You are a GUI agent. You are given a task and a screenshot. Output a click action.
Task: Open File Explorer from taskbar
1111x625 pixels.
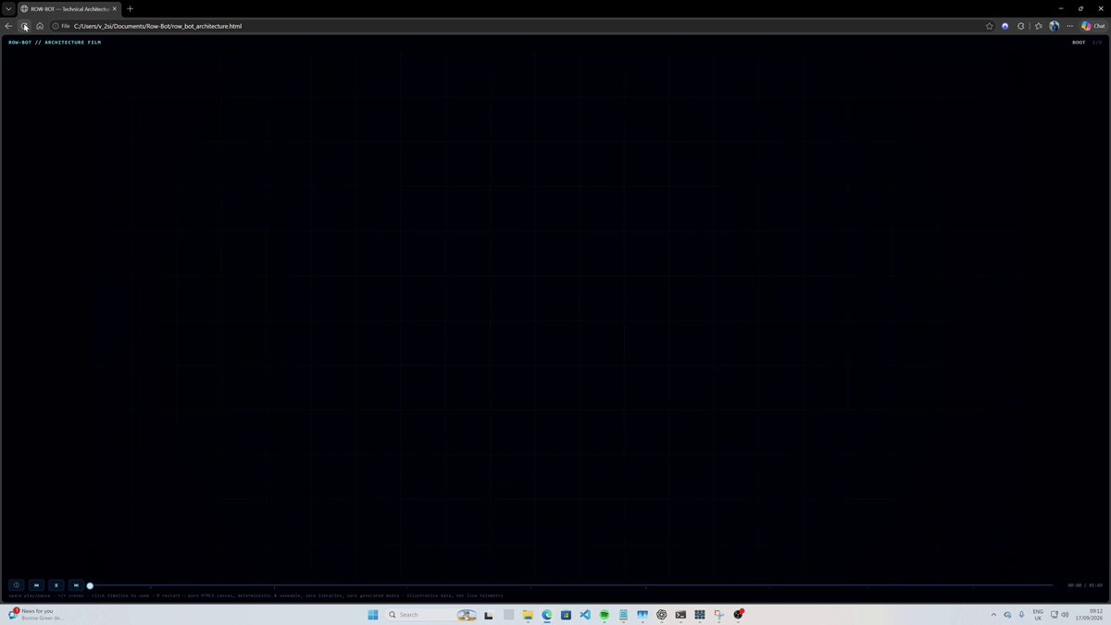527,614
